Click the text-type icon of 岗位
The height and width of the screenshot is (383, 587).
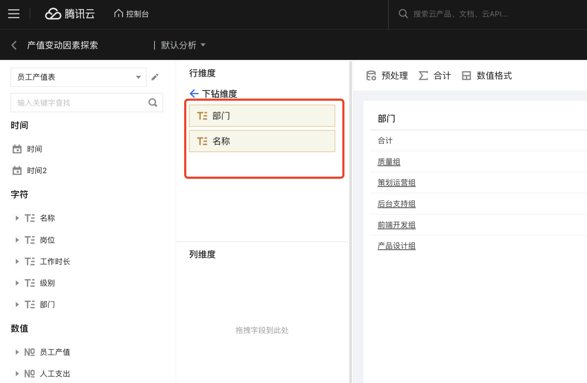pyautogui.click(x=30, y=240)
